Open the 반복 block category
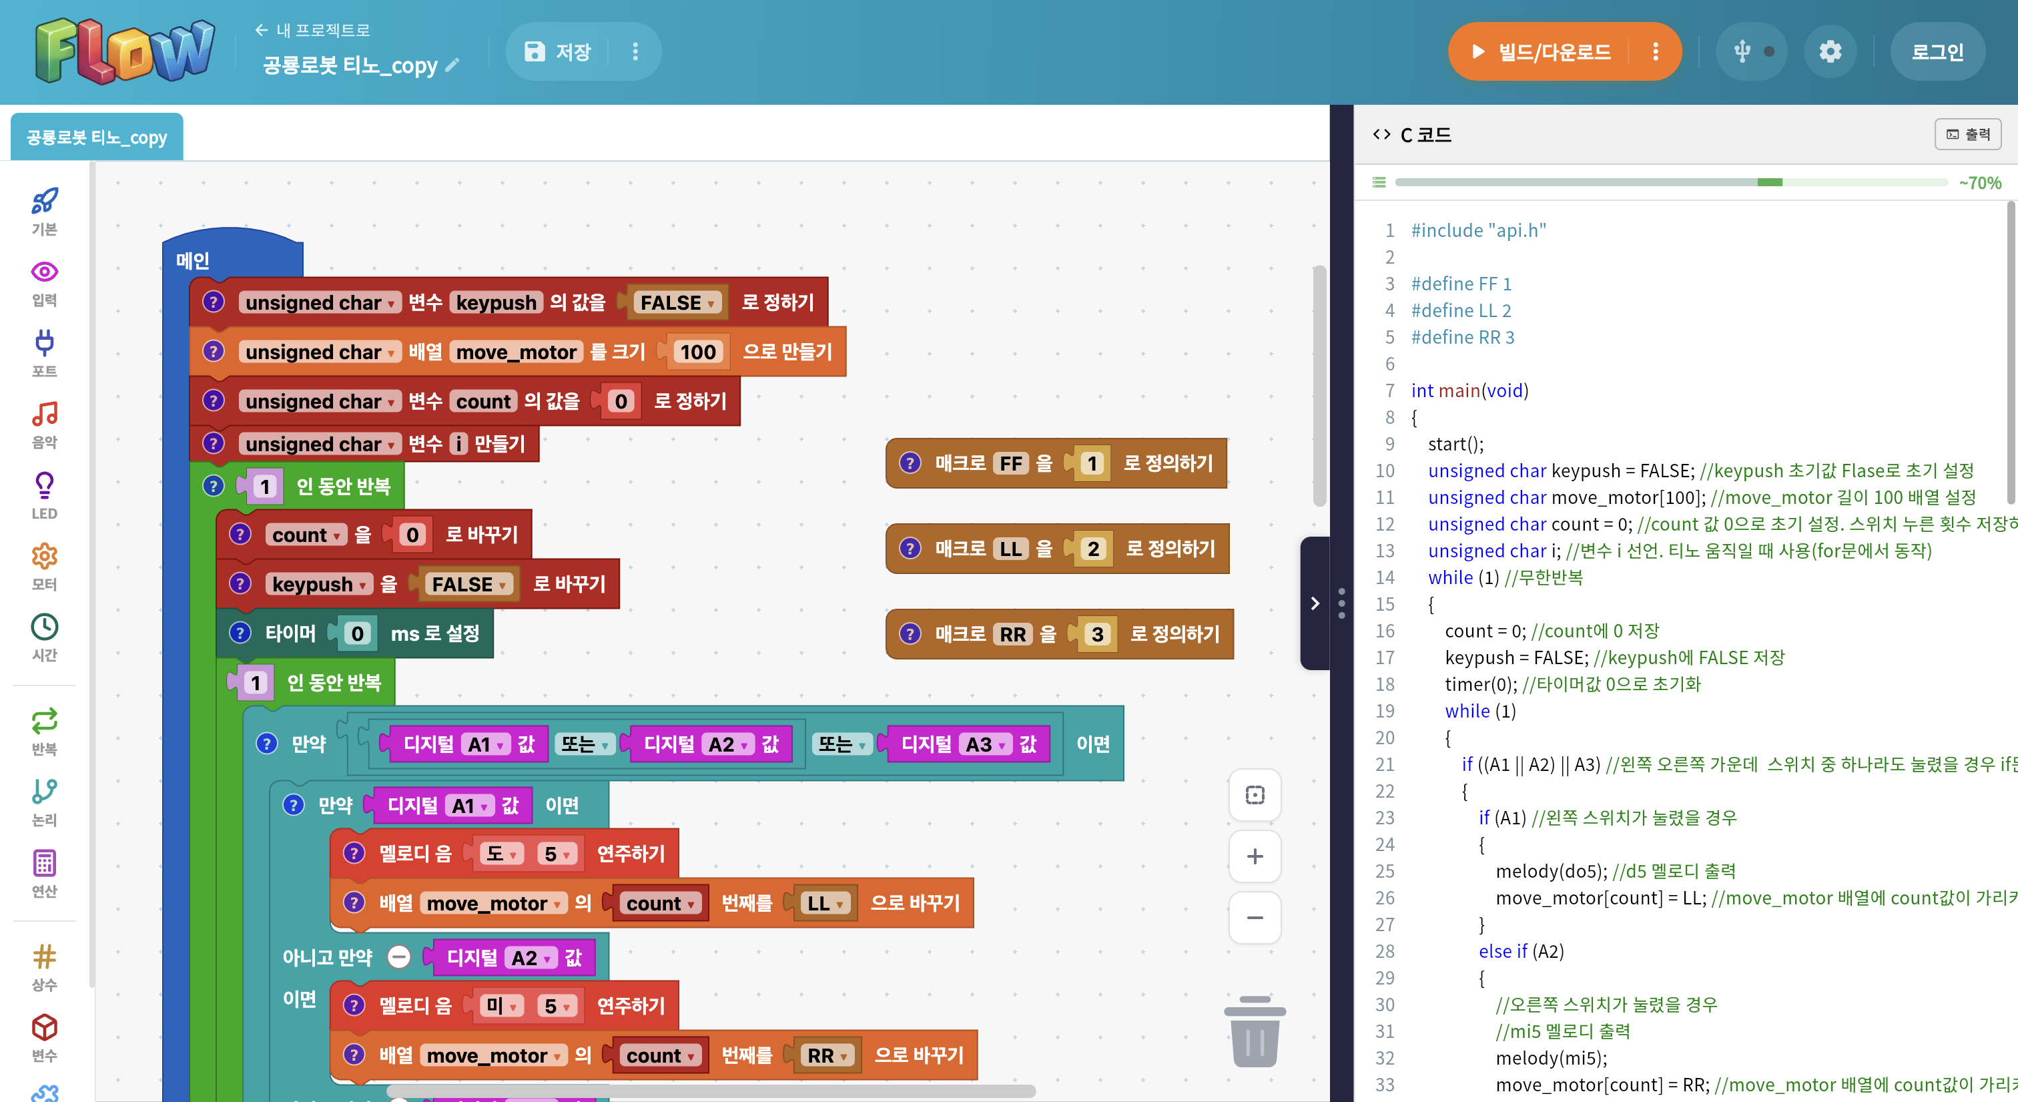2018x1102 pixels. click(x=45, y=732)
